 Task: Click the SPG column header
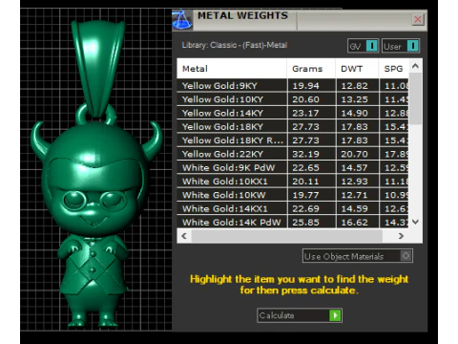(x=394, y=69)
